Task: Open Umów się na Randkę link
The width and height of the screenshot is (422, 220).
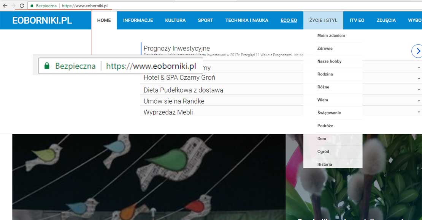Action: (x=174, y=101)
